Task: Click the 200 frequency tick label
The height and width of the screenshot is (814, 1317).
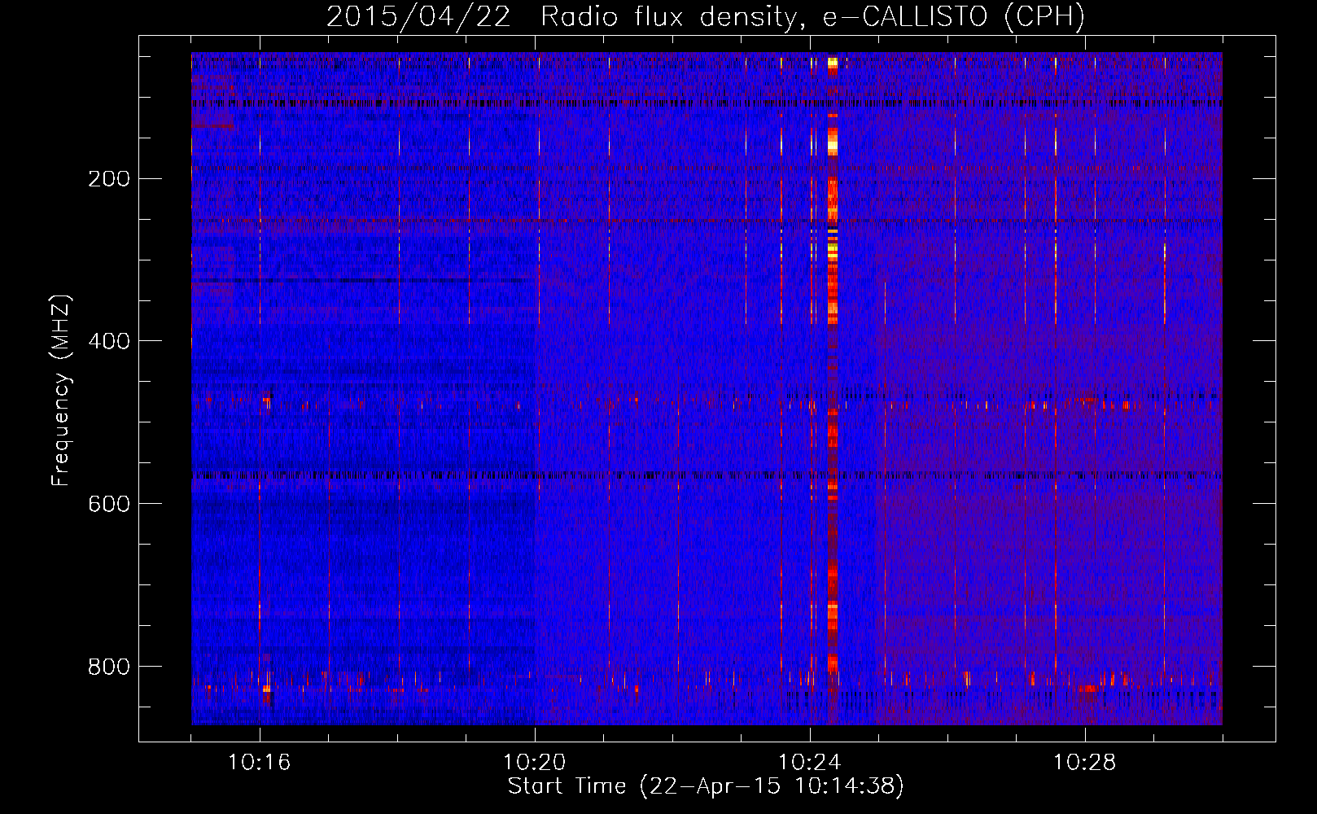Action: [x=109, y=178]
